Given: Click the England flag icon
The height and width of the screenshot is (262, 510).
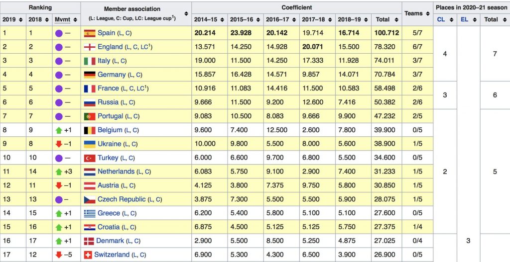Looking at the screenshot, I should click(89, 47).
